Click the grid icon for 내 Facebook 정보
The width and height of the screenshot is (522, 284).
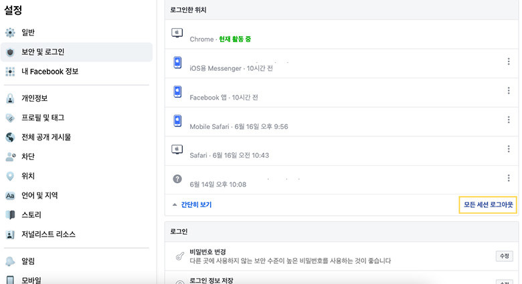coord(10,72)
